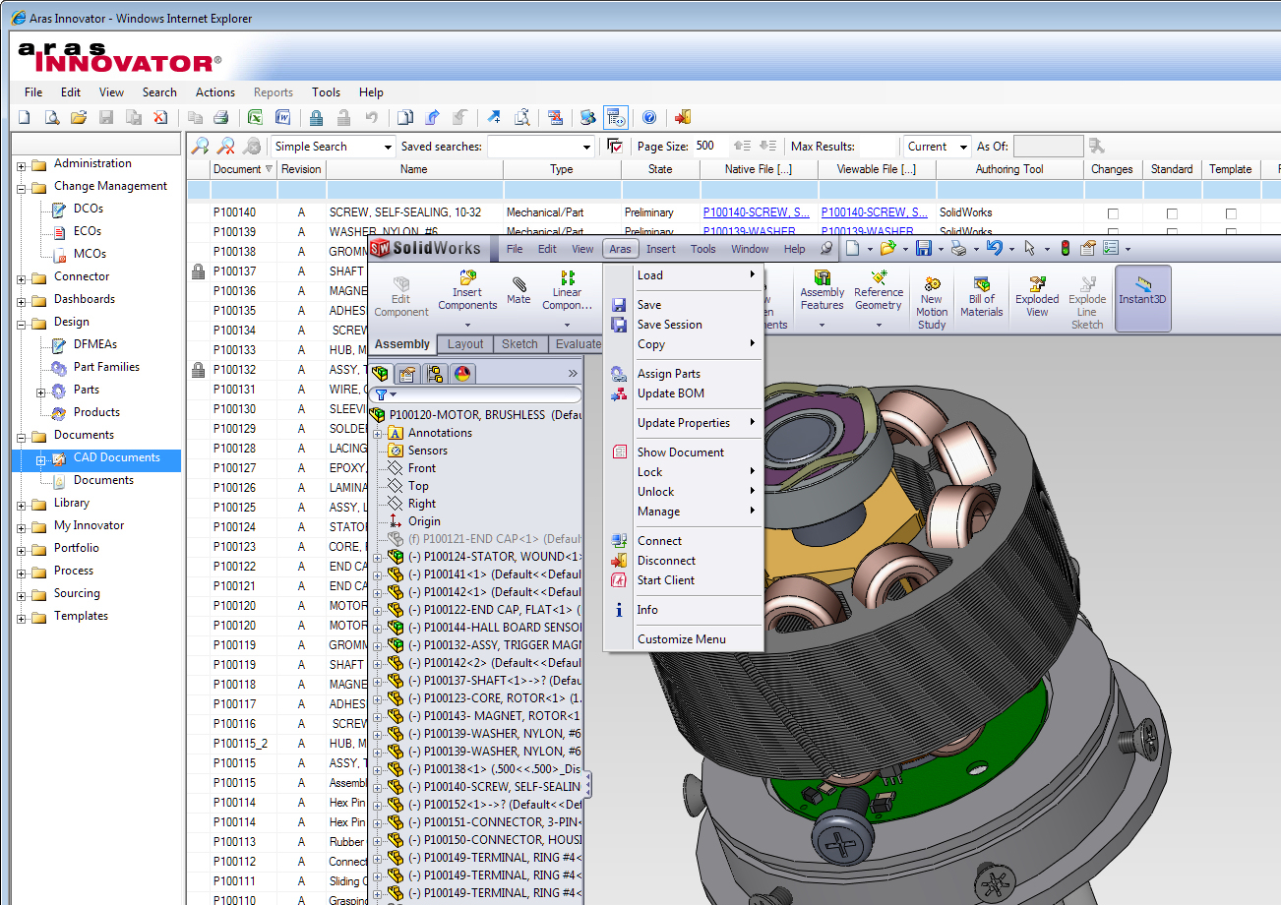This screenshot has width=1281, height=905.
Task: Open the Simple Search dropdown
Action: [388, 147]
